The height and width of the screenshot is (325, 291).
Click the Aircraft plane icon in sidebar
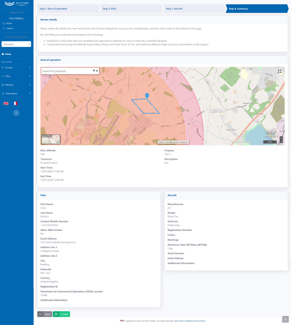click(x=3, y=68)
